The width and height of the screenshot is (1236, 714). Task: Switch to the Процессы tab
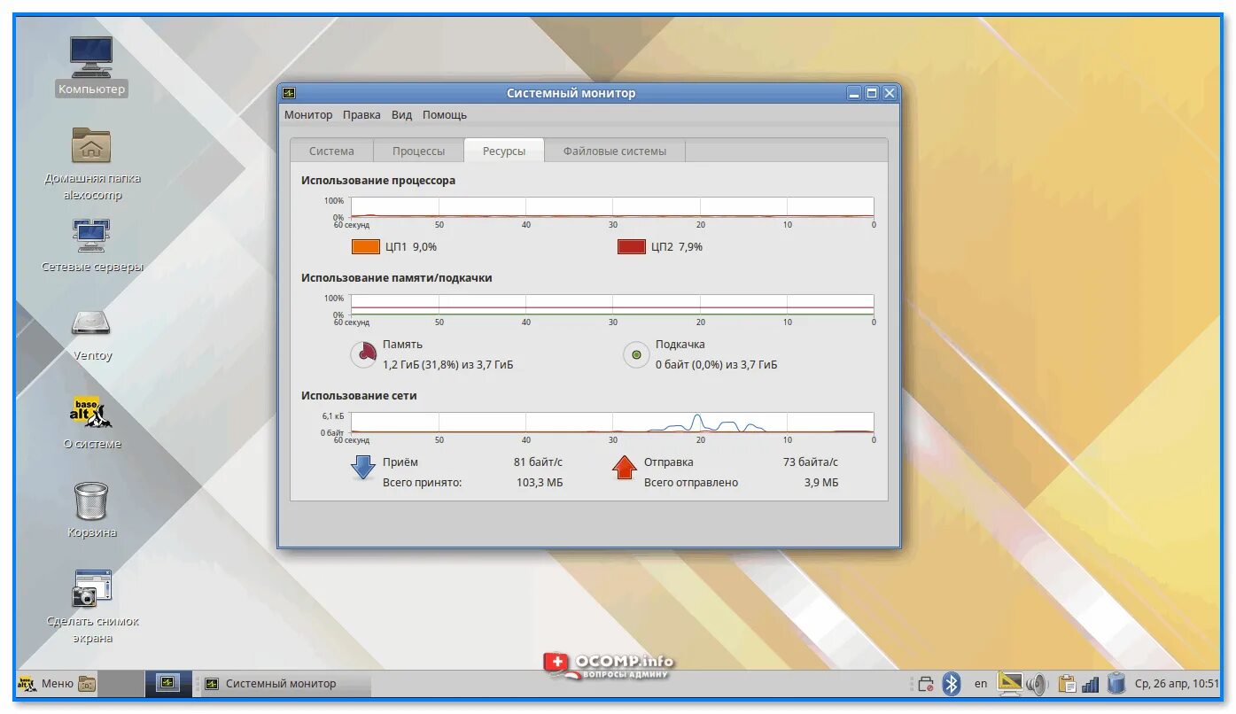click(x=418, y=151)
